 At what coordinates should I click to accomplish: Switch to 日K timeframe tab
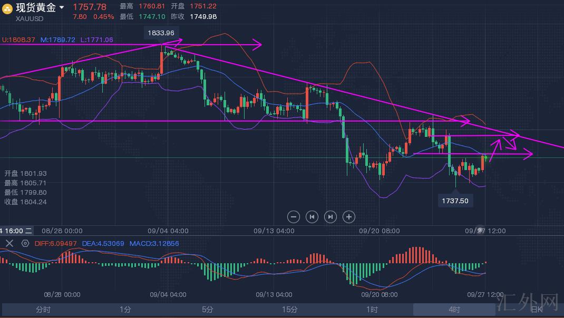coord(536,310)
